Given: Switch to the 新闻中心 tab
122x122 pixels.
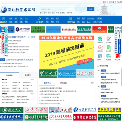Looking at the screenshot, I should click(x=47, y=83).
